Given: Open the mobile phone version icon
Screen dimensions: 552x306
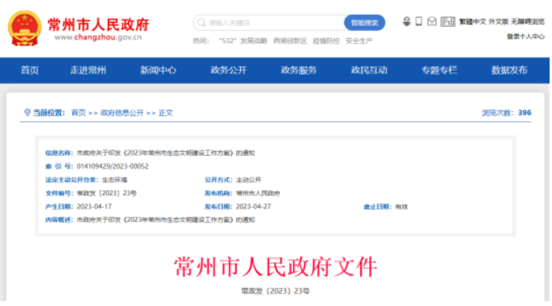Looking at the screenshot, I should pyautogui.click(x=419, y=21).
